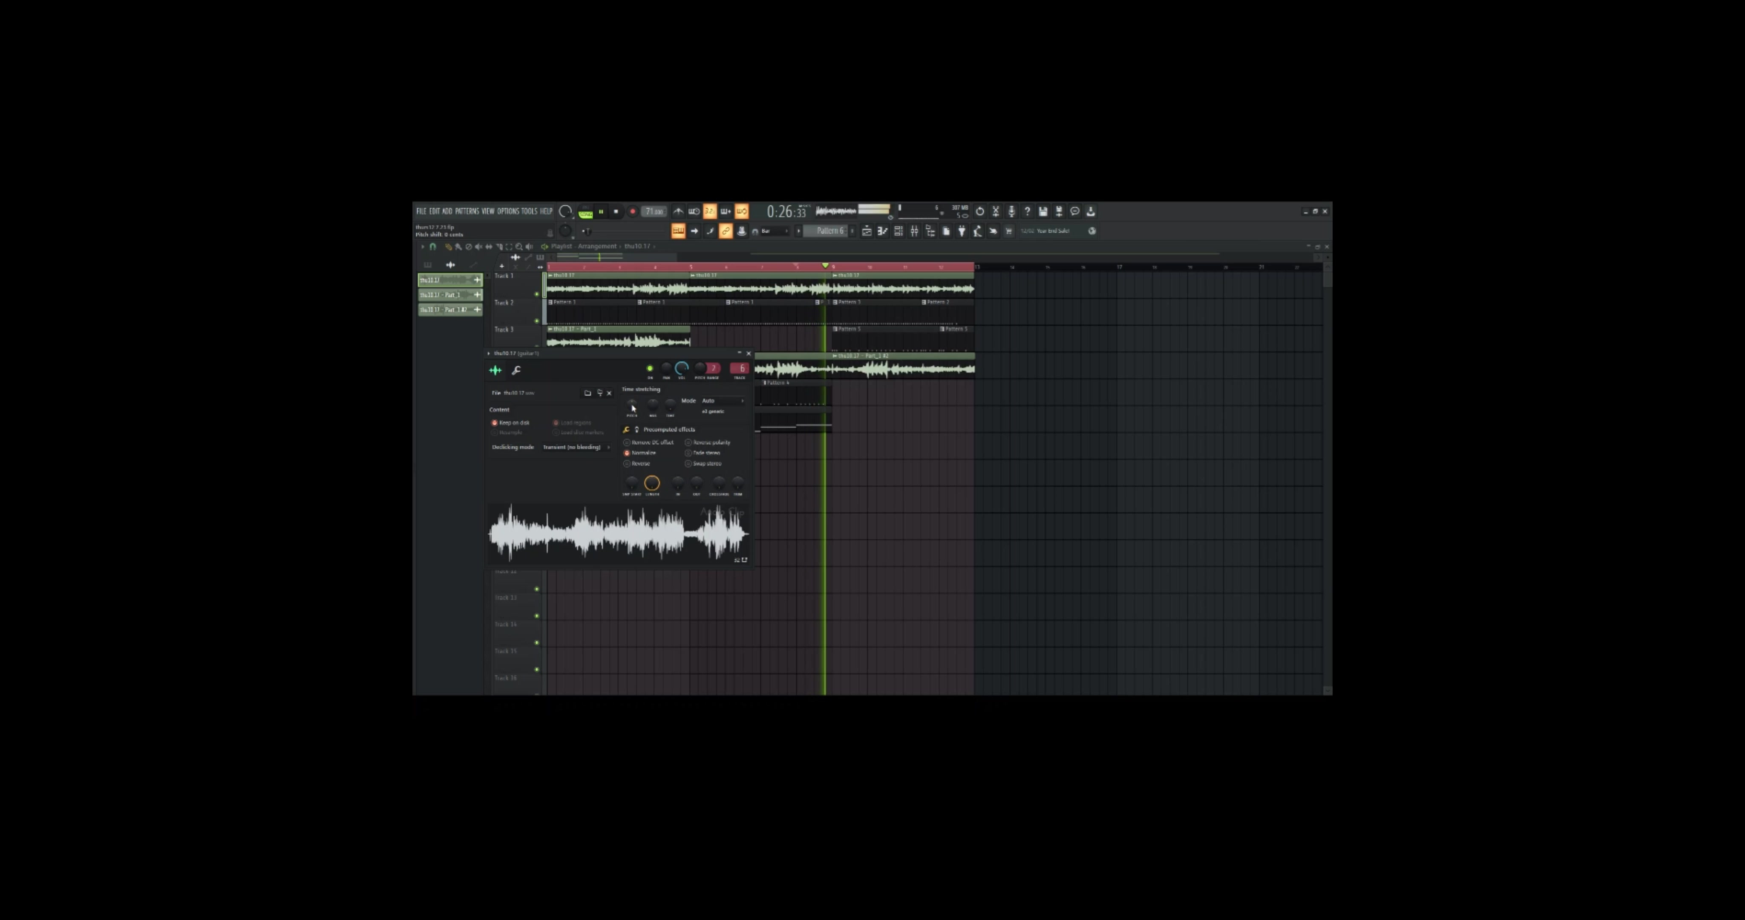The height and width of the screenshot is (920, 1745).
Task: Pause playback with the pause button
Action: point(601,211)
